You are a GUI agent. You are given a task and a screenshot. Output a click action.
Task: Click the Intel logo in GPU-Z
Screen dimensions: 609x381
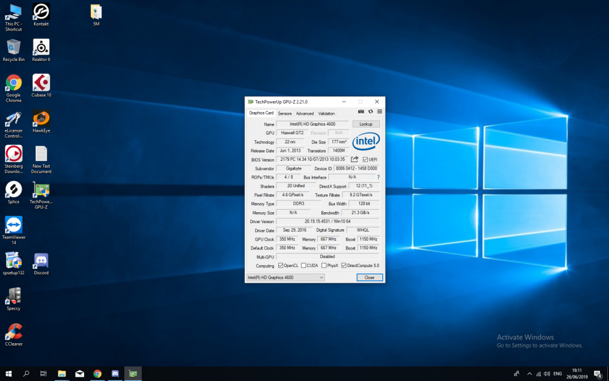coord(366,141)
